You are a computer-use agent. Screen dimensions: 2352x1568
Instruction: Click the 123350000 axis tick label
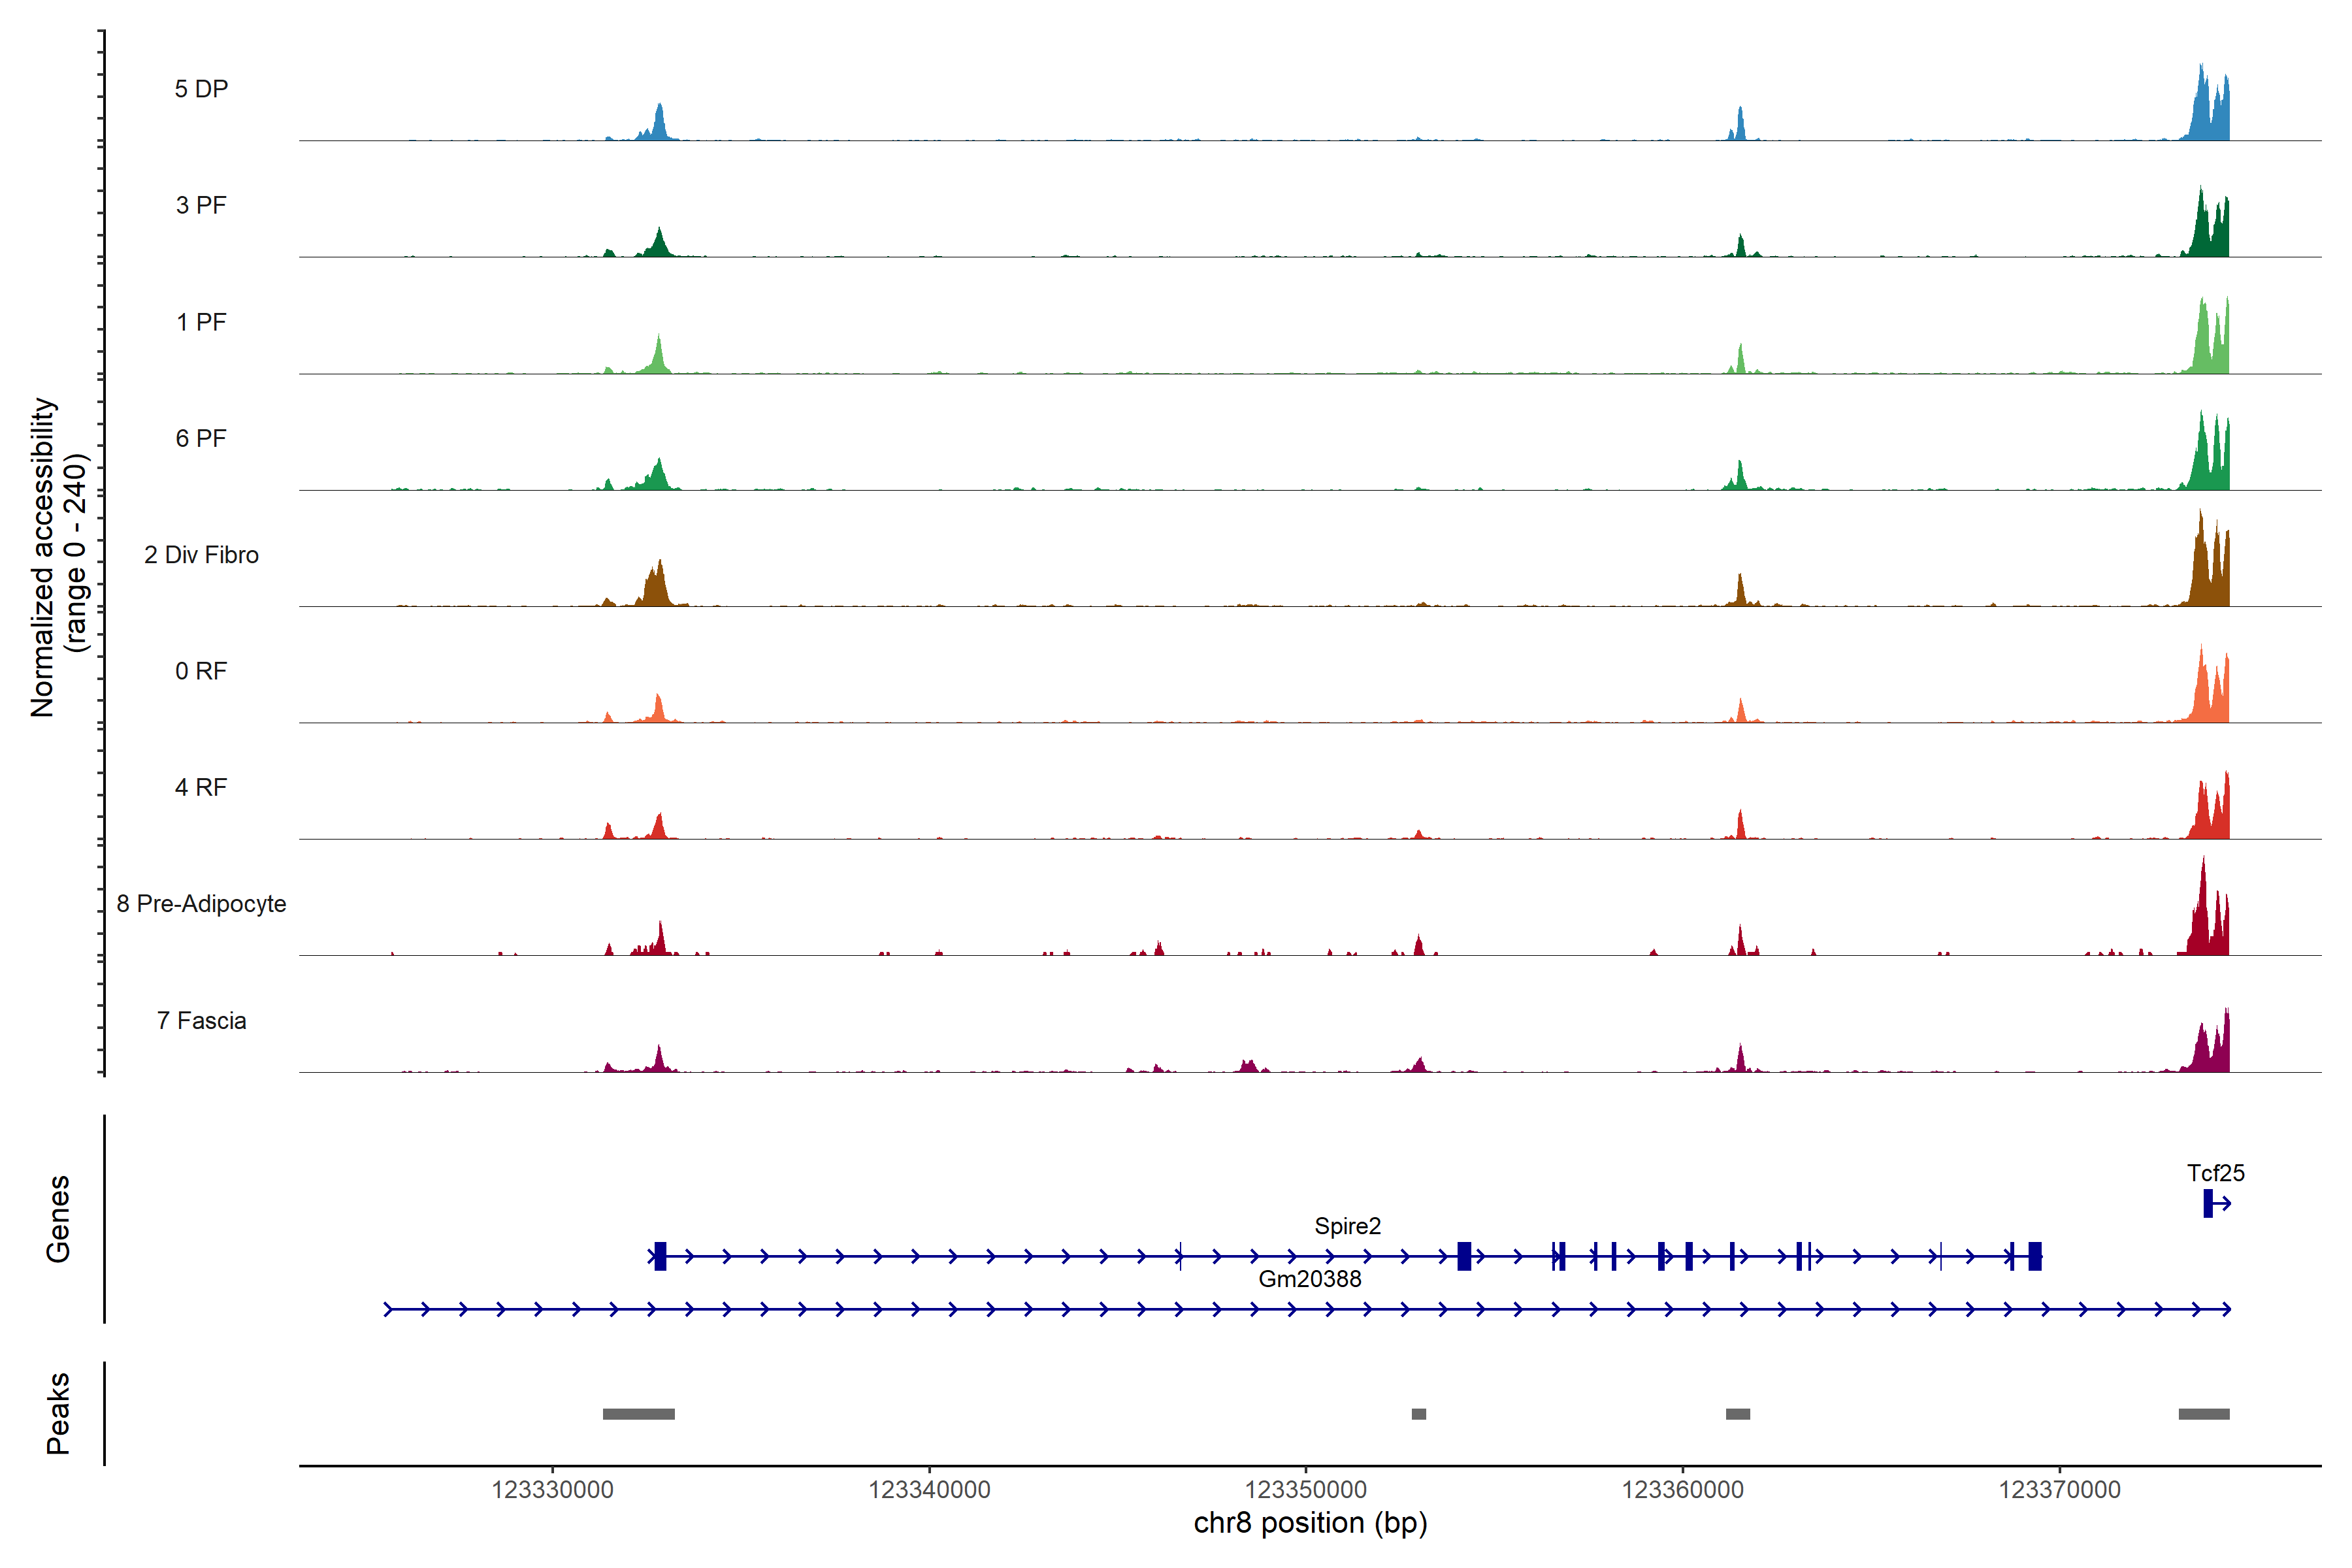tap(1305, 1490)
